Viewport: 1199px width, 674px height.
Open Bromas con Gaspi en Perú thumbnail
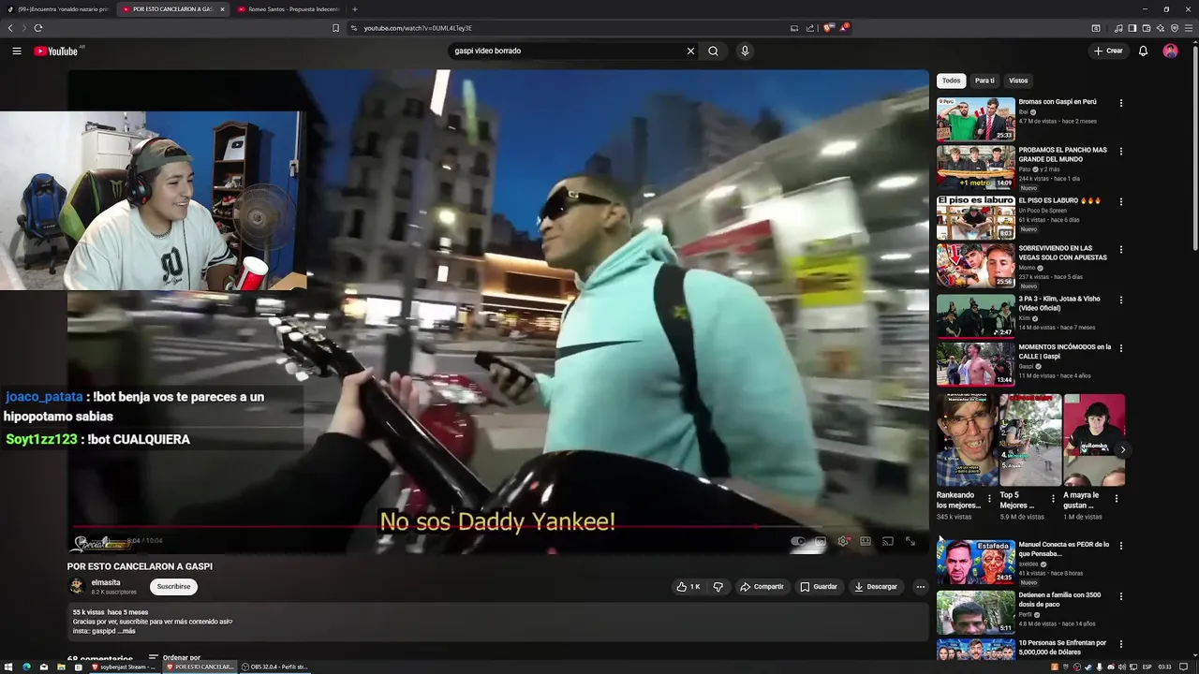pyautogui.click(x=975, y=119)
